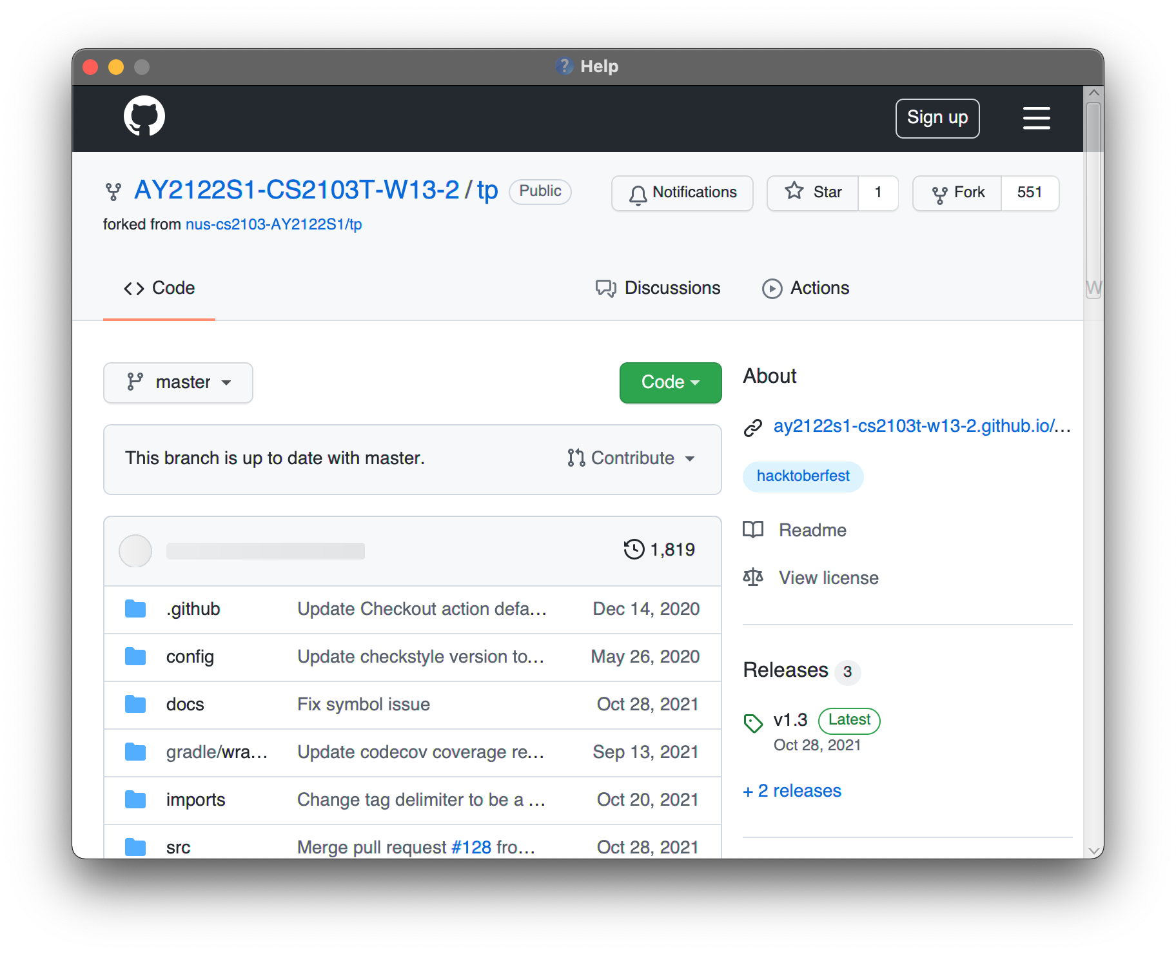Click the scrollbar down arrow
The width and height of the screenshot is (1176, 954).
pyautogui.click(x=1093, y=851)
